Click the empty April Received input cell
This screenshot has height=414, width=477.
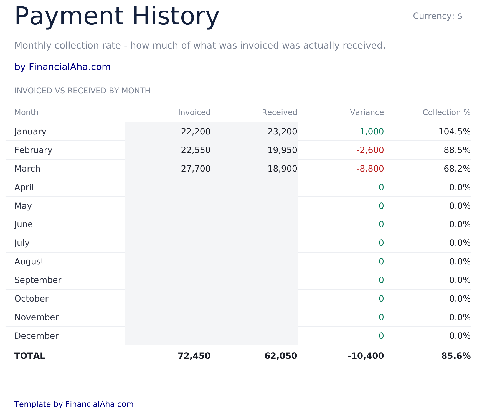pyautogui.click(x=255, y=187)
